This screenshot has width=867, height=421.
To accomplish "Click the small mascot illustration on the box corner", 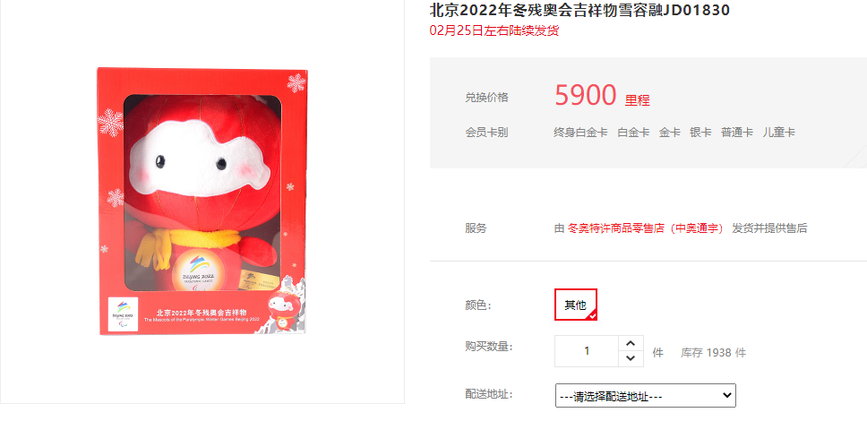I will click(x=282, y=310).
